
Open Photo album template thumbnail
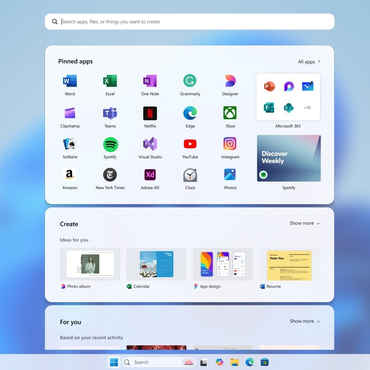[x=90, y=264]
